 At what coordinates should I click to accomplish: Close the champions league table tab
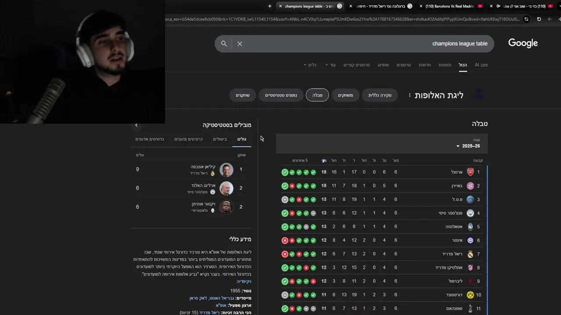point(280,6)
